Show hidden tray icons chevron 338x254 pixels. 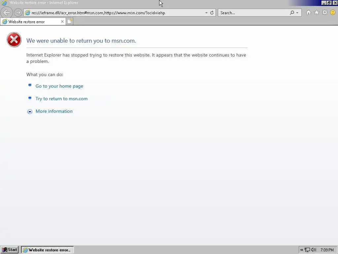[302, 250]
